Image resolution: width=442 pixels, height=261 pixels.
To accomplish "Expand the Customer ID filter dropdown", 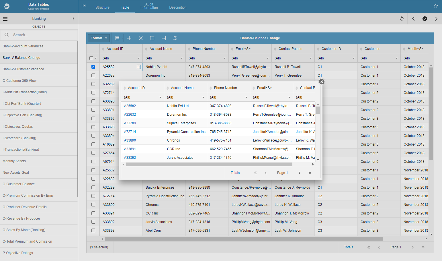I will pos(354,58).
